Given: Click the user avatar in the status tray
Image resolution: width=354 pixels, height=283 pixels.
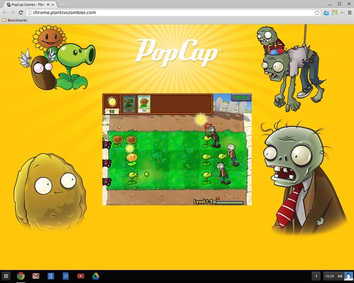Looking at the screenshot, I should pyautogui.click(x=348, y=276).
